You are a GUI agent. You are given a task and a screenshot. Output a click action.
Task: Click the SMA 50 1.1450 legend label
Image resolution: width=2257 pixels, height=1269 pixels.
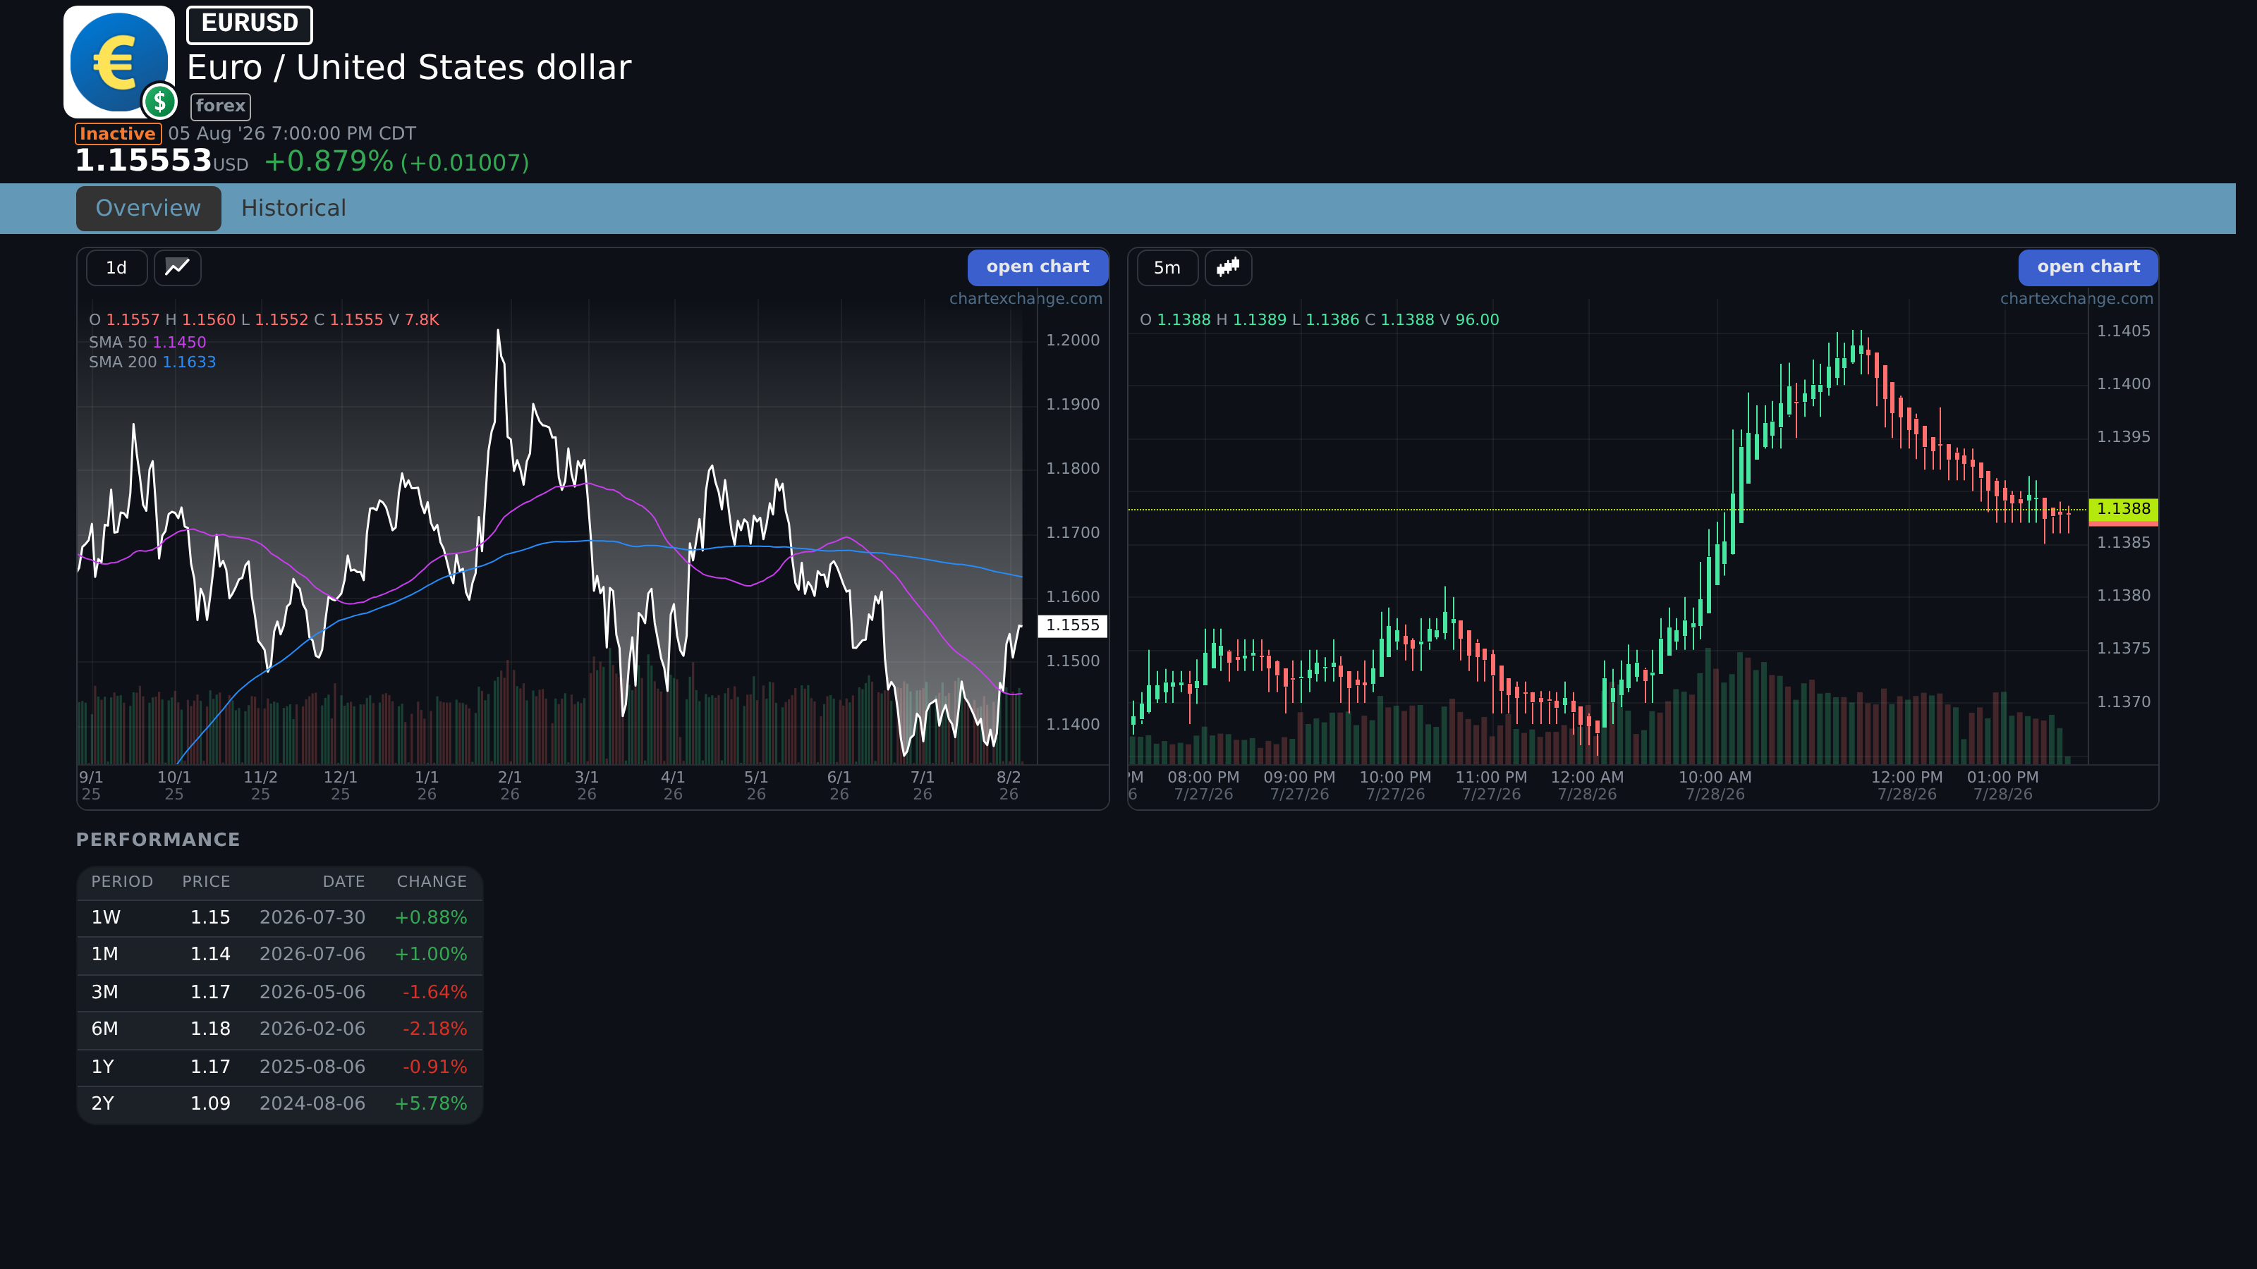tap(147, 343)
